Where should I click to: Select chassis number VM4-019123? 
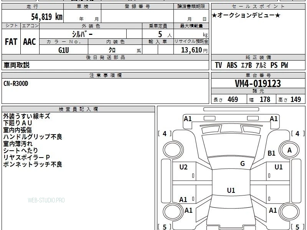click(x=258, y=84)
